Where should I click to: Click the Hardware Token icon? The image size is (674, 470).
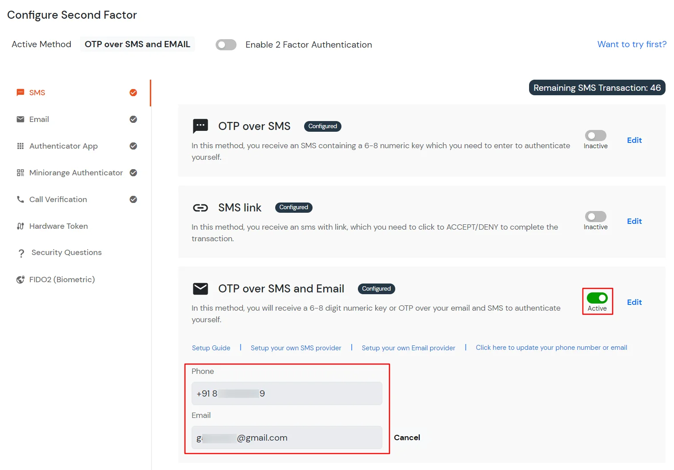[20, 226]
